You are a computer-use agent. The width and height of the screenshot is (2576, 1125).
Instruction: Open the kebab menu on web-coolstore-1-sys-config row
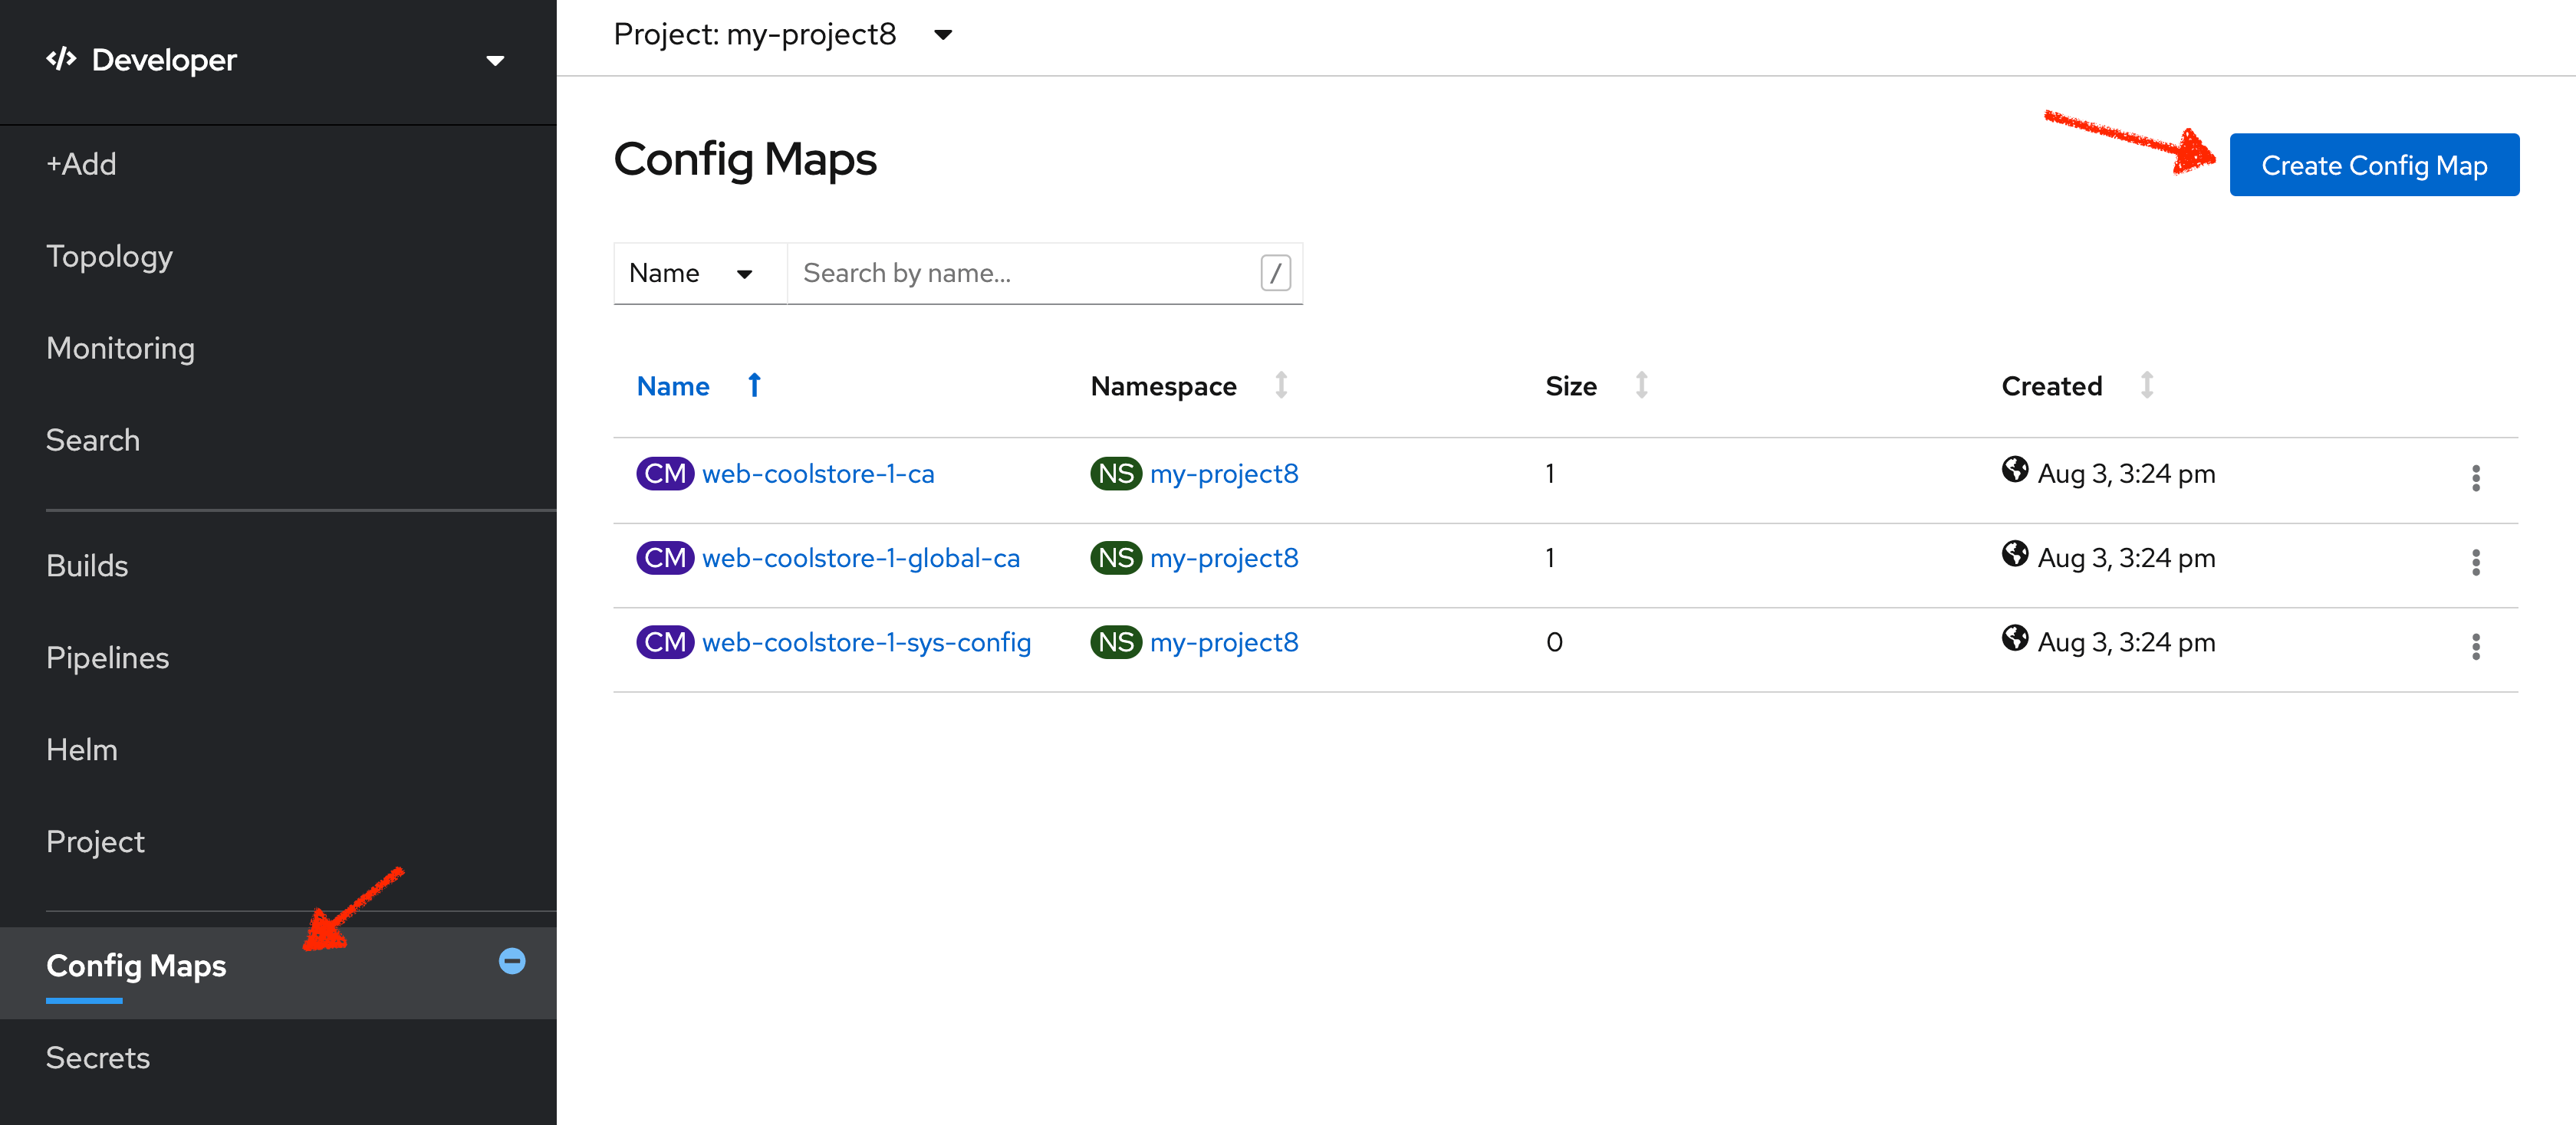pos(2476,648)
